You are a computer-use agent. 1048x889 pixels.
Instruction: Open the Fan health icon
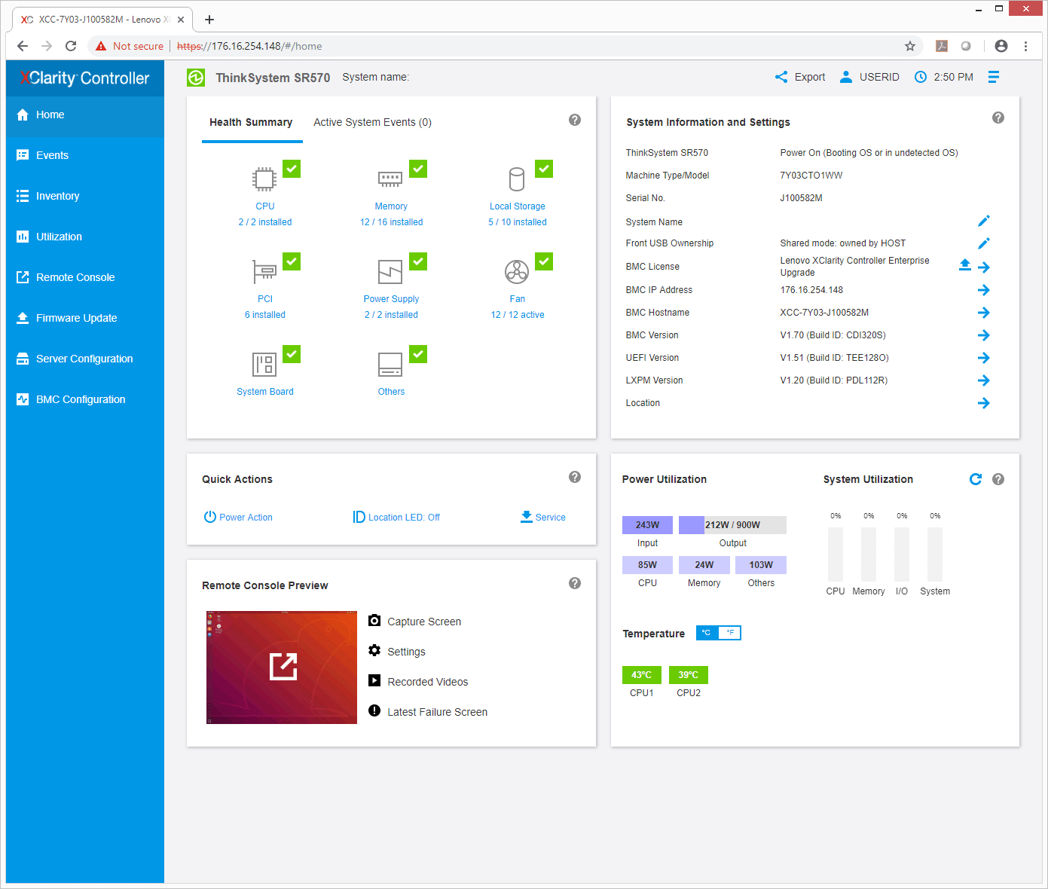click(517, 271)
